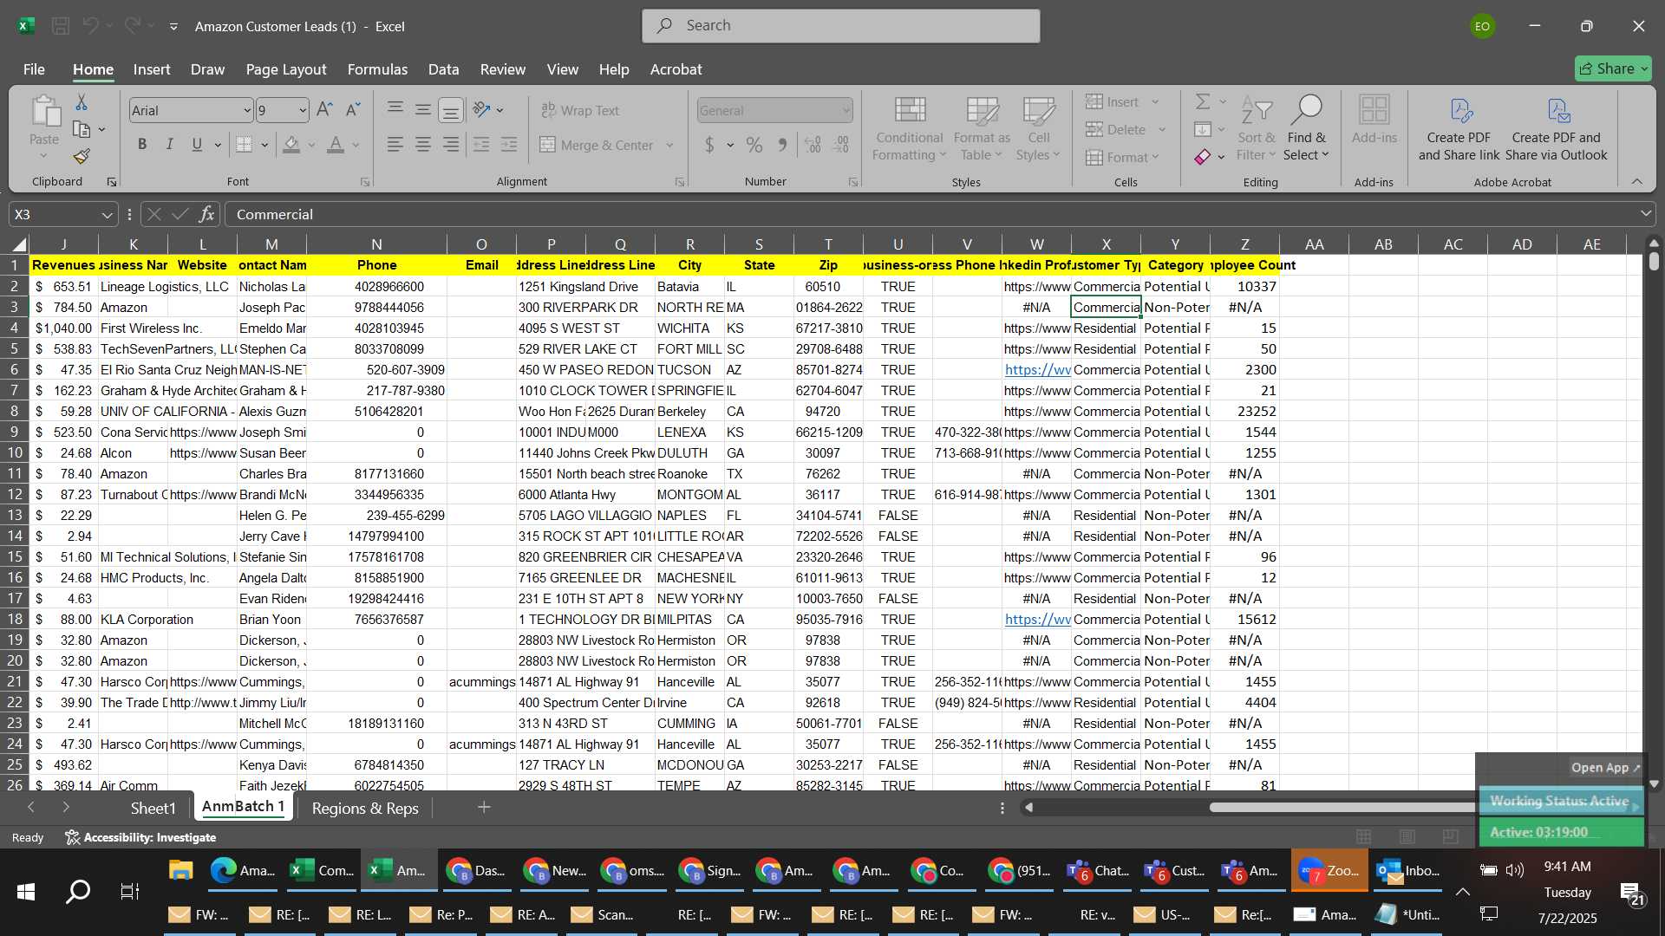Open the font size dropdown
Screen dimensions: 1665x936
coord(303,111)
